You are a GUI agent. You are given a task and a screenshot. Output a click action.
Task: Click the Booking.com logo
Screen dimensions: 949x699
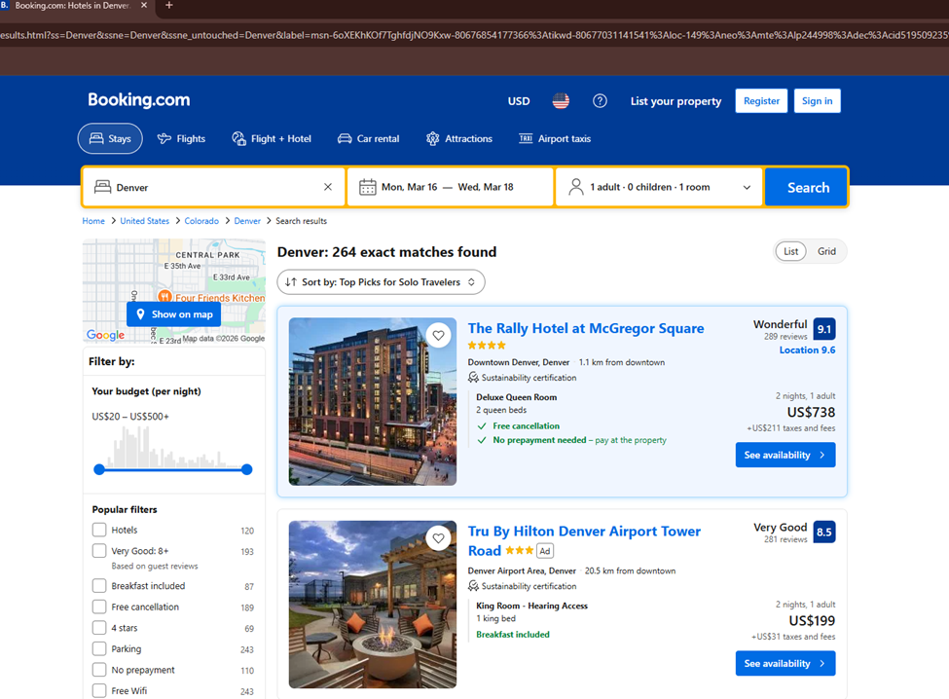[138, 100]
